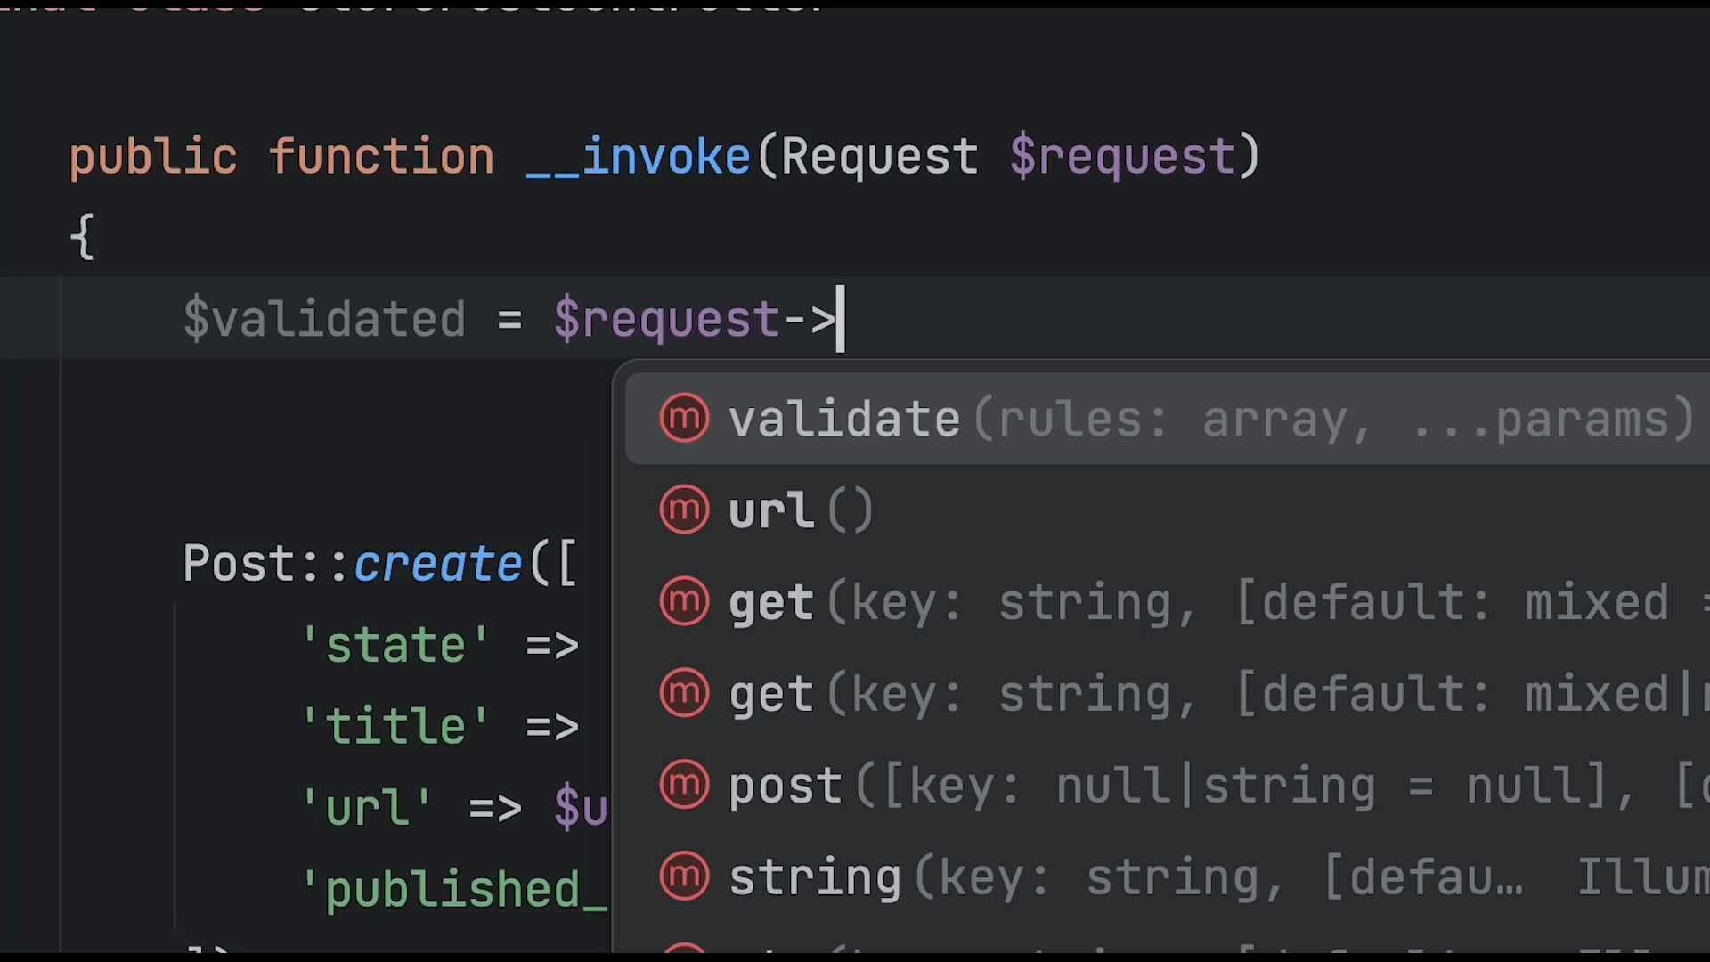Click the create static method call
This screenshot has width=1710, height=962.
[437, 564]
